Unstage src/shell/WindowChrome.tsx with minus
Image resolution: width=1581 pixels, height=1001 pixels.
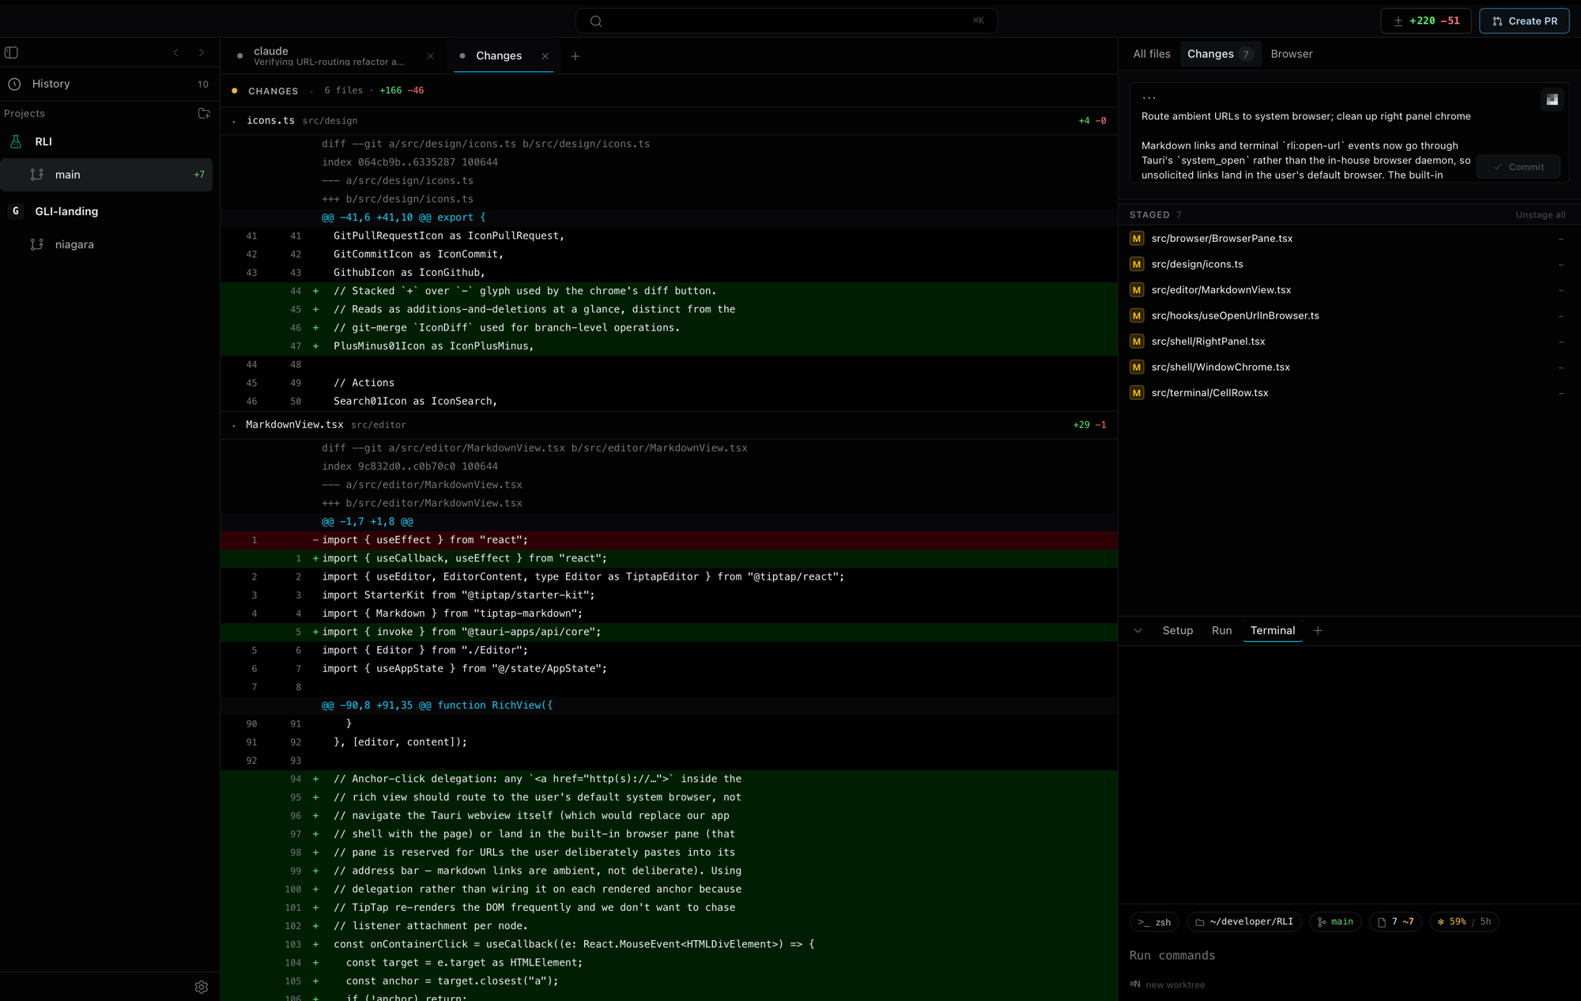coord(1560,367)
